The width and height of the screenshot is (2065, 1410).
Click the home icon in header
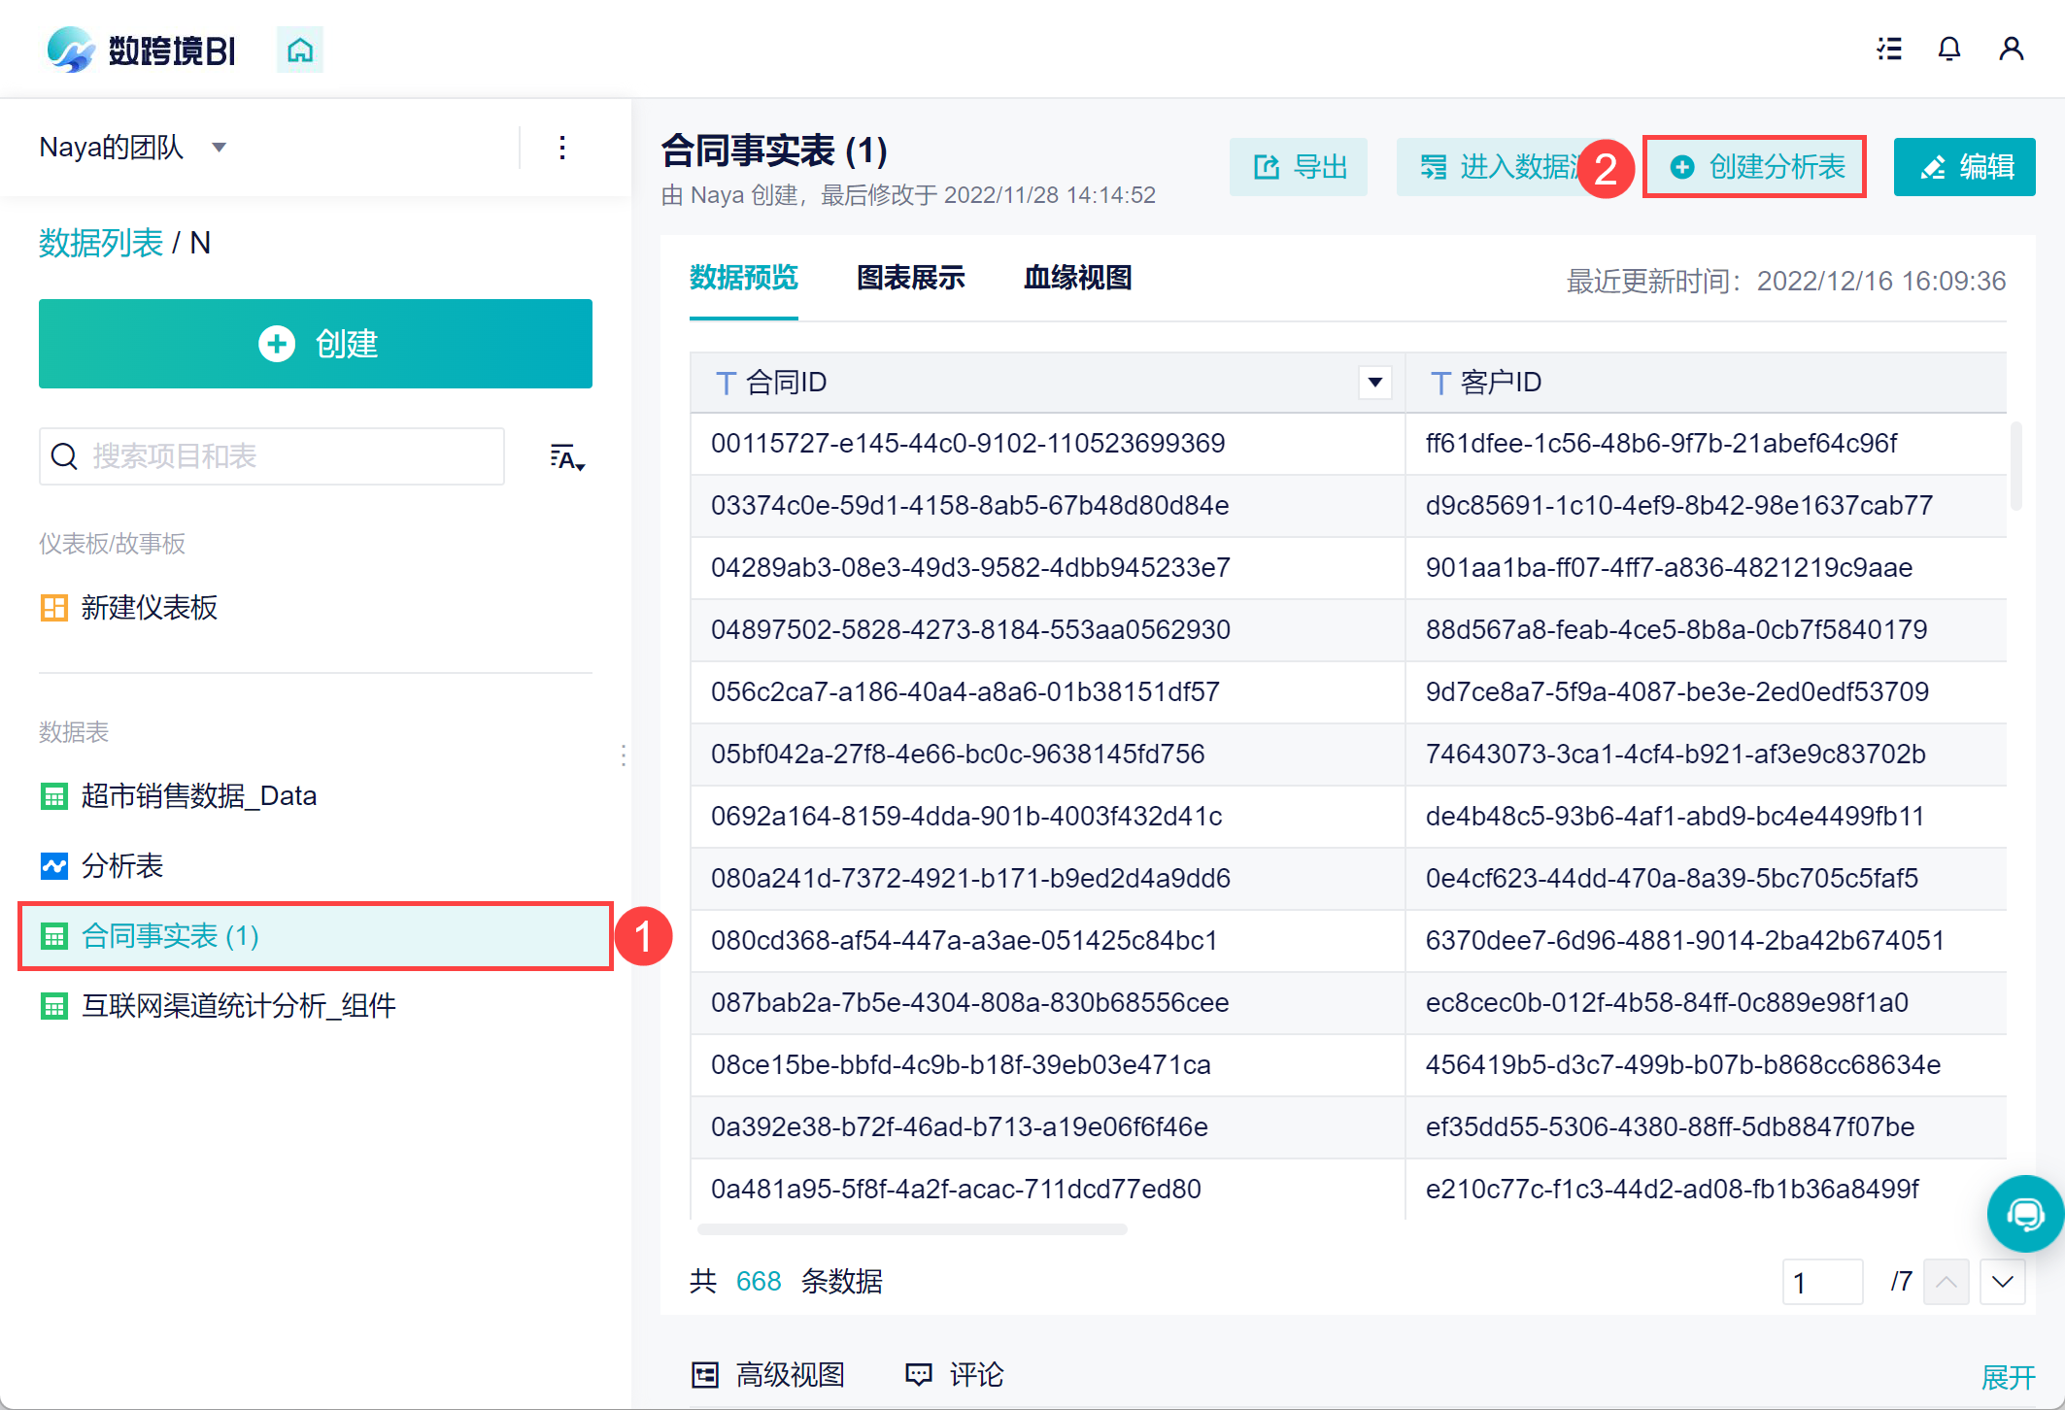click(x=300, y=50)
